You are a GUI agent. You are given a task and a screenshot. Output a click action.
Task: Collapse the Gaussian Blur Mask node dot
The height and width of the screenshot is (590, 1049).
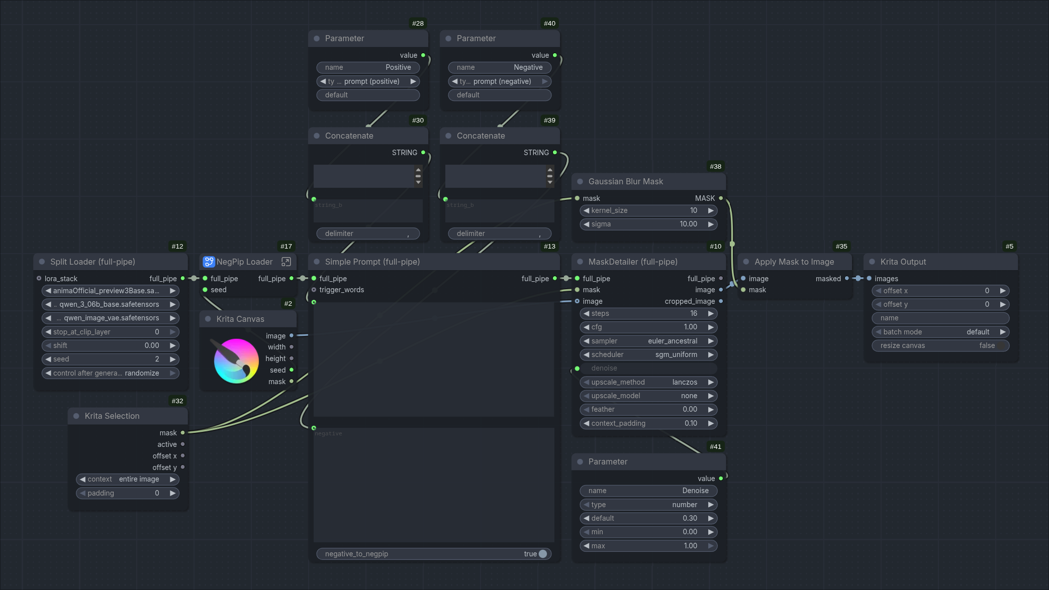[x=580, y=181]
